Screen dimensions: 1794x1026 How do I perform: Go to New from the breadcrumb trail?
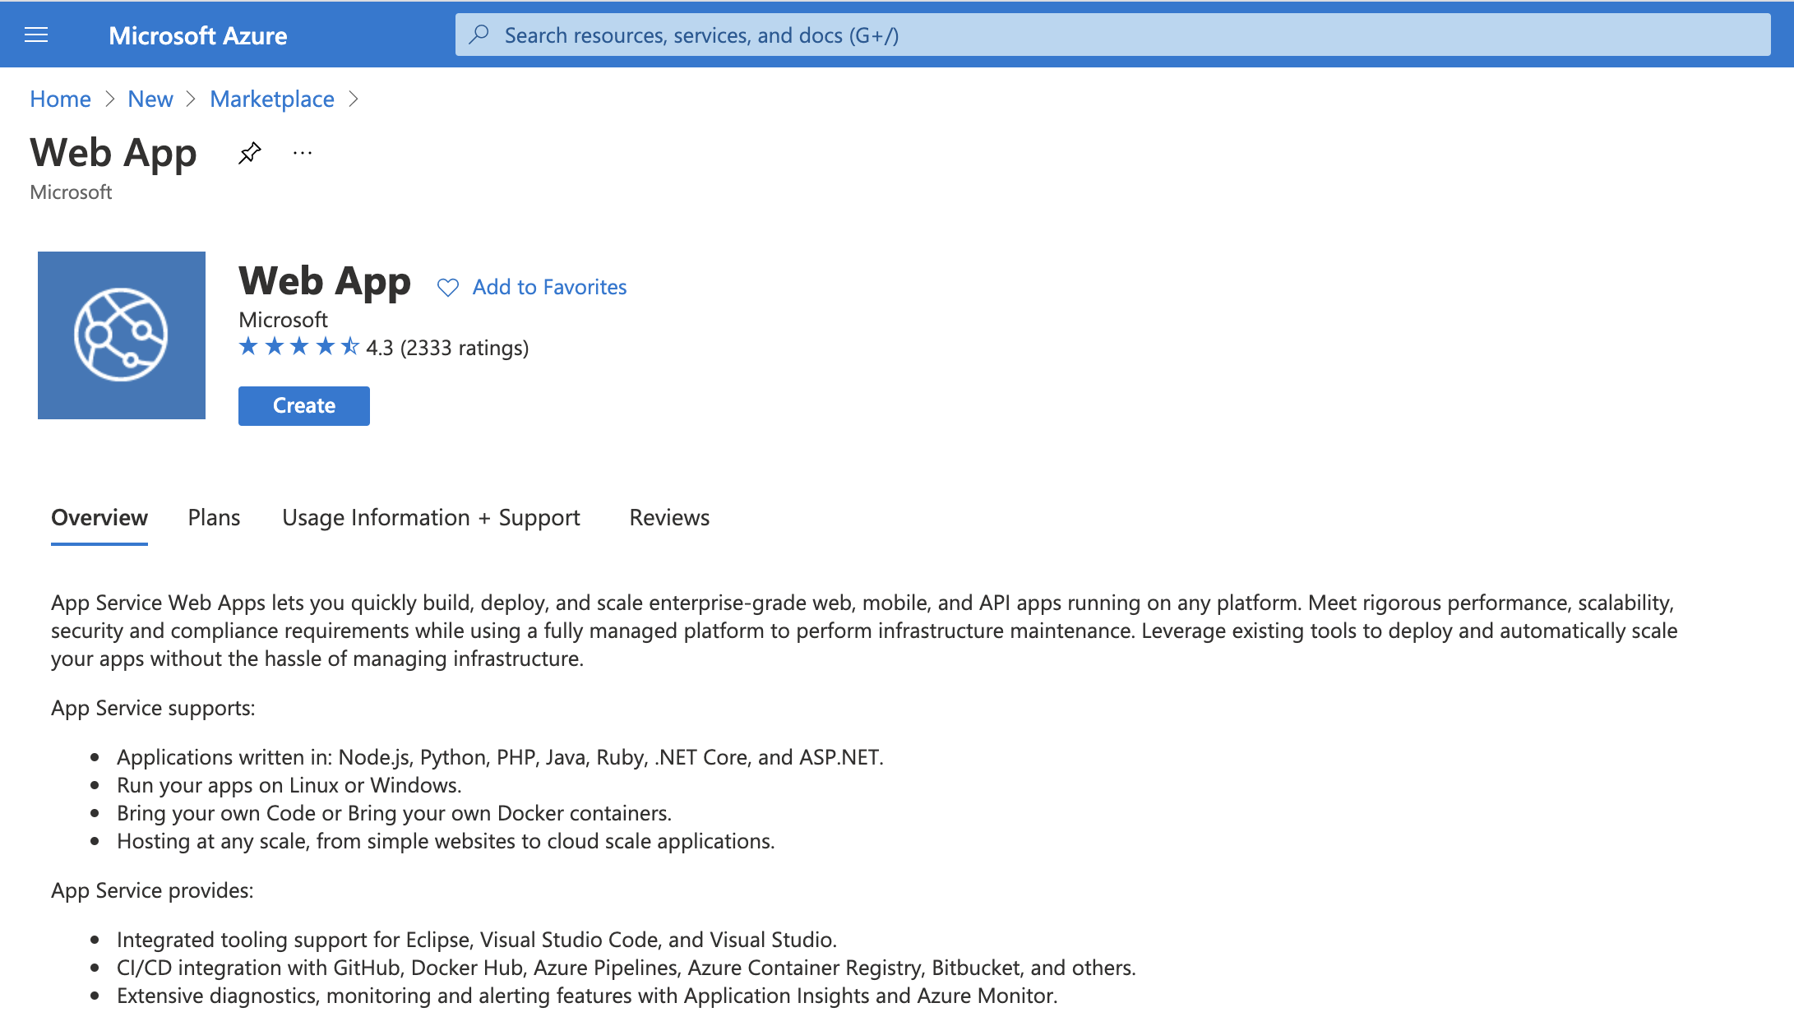click(150, 99)
